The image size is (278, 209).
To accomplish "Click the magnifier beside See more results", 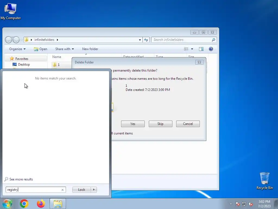I will (7, 179).
